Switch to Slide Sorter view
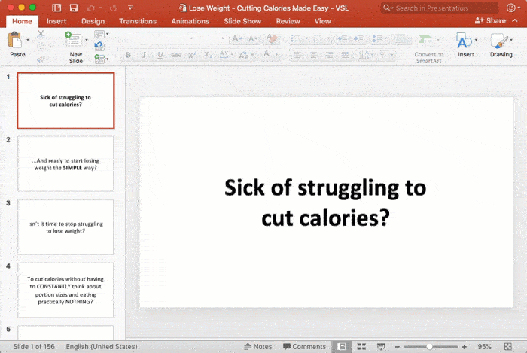 coord(361,347)
